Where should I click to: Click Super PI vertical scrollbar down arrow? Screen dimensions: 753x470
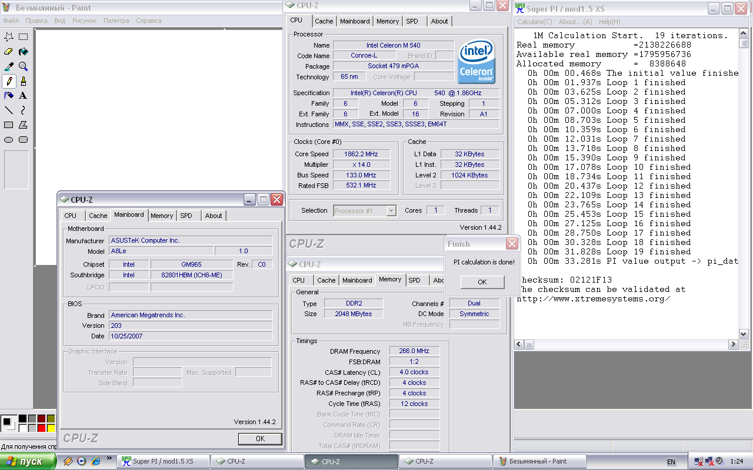[744, 334]
